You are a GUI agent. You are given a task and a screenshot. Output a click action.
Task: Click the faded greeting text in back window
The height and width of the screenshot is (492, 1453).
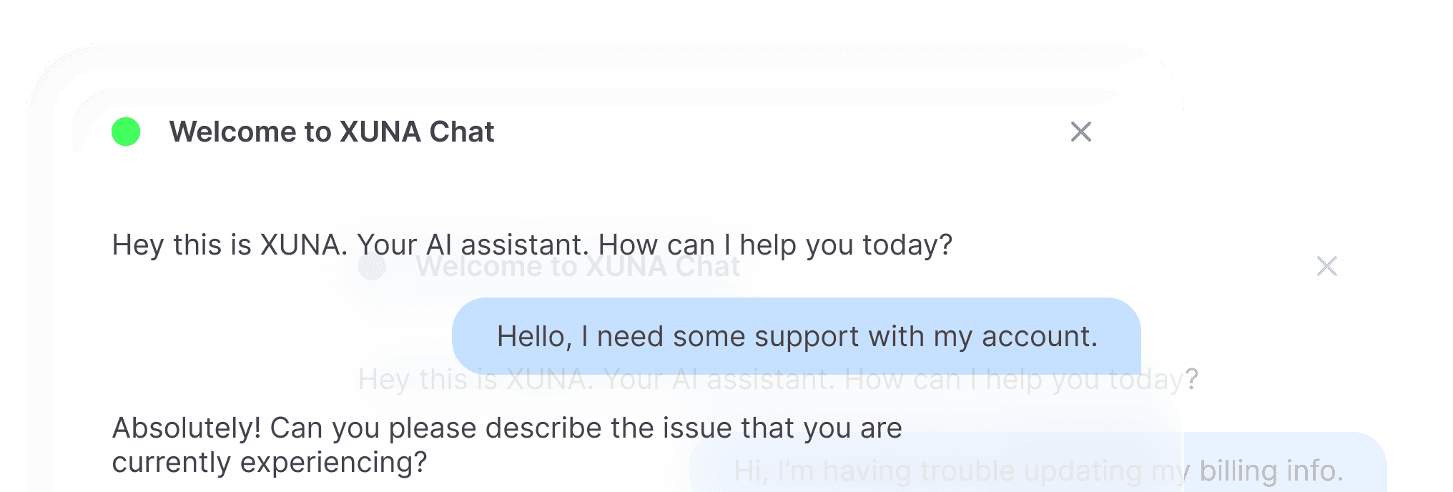(769, 379)
